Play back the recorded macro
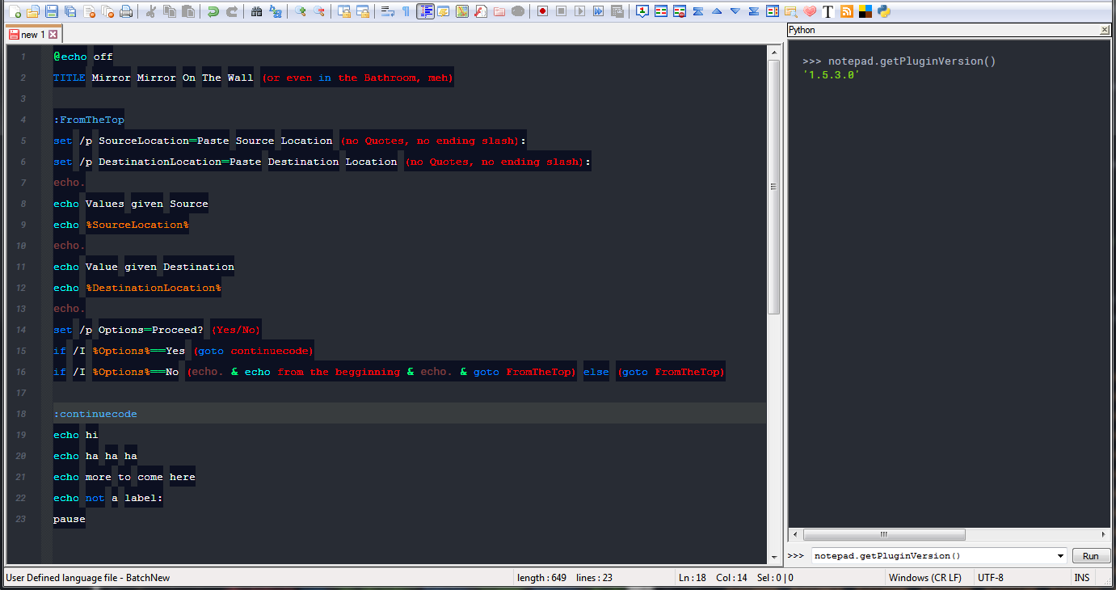The height and width of the screenshot is (590, 1116). pos(579,11)
